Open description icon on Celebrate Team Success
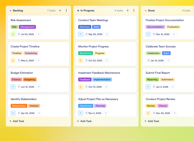Image resolution: width=194 pixels, height=141 pixels. [168, 61]
